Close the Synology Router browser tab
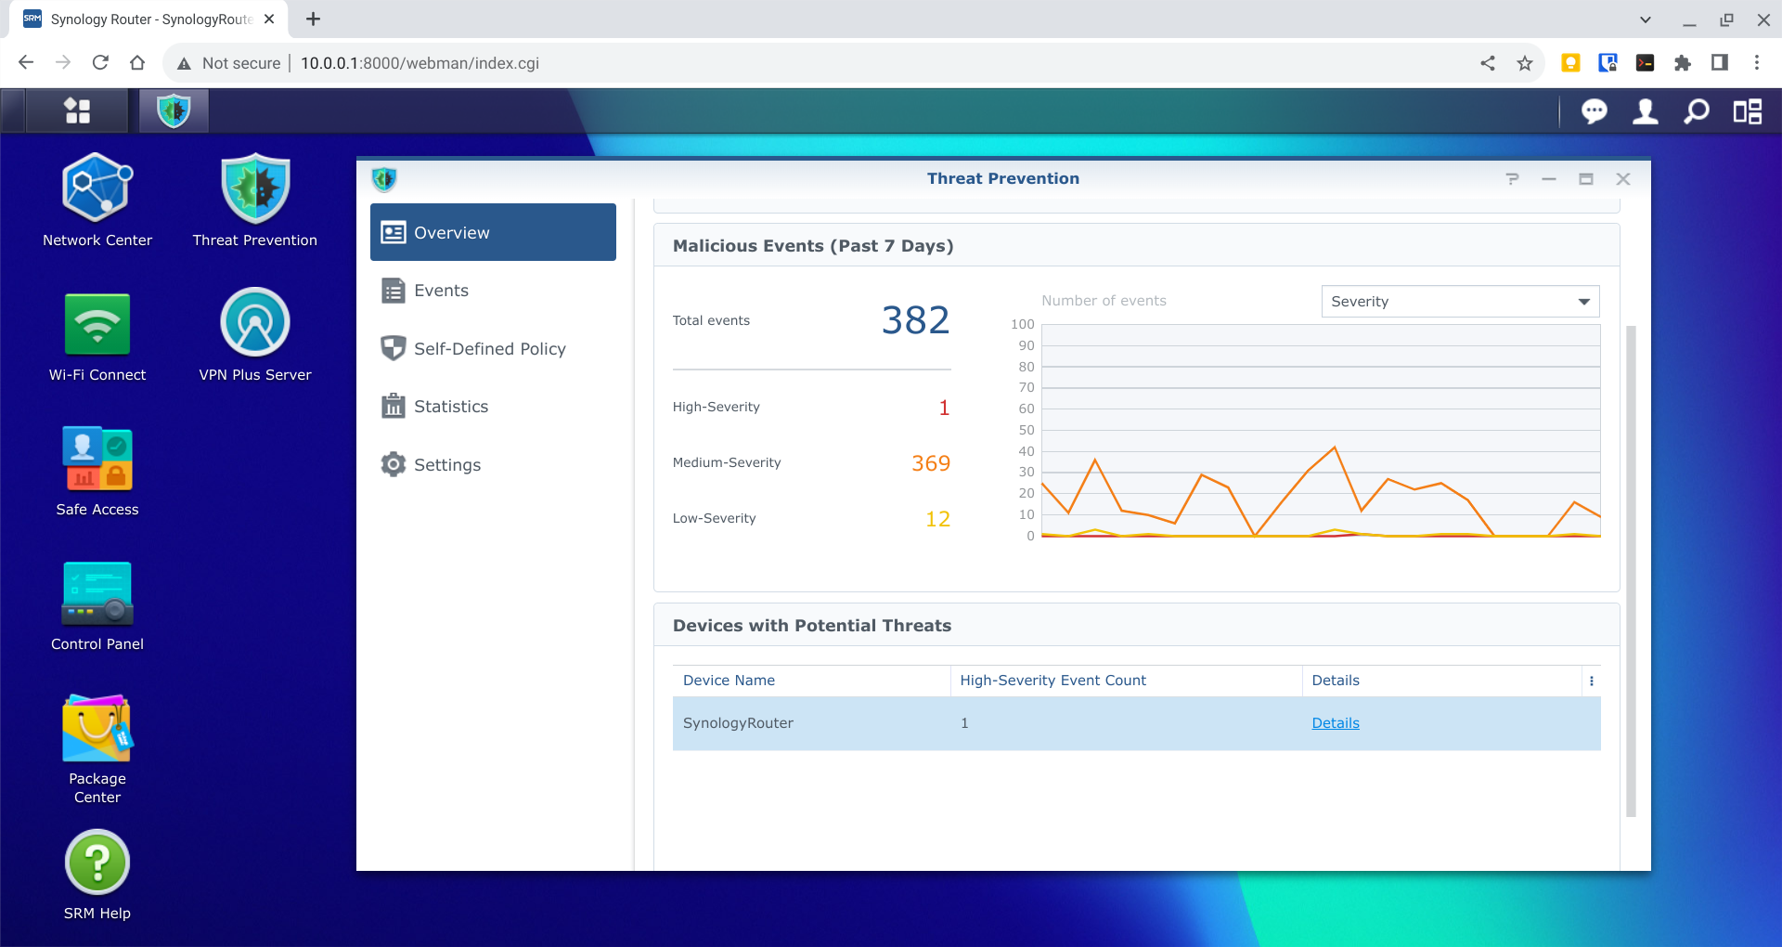Viewport: 1782px width, 947px height. point(269,19)
